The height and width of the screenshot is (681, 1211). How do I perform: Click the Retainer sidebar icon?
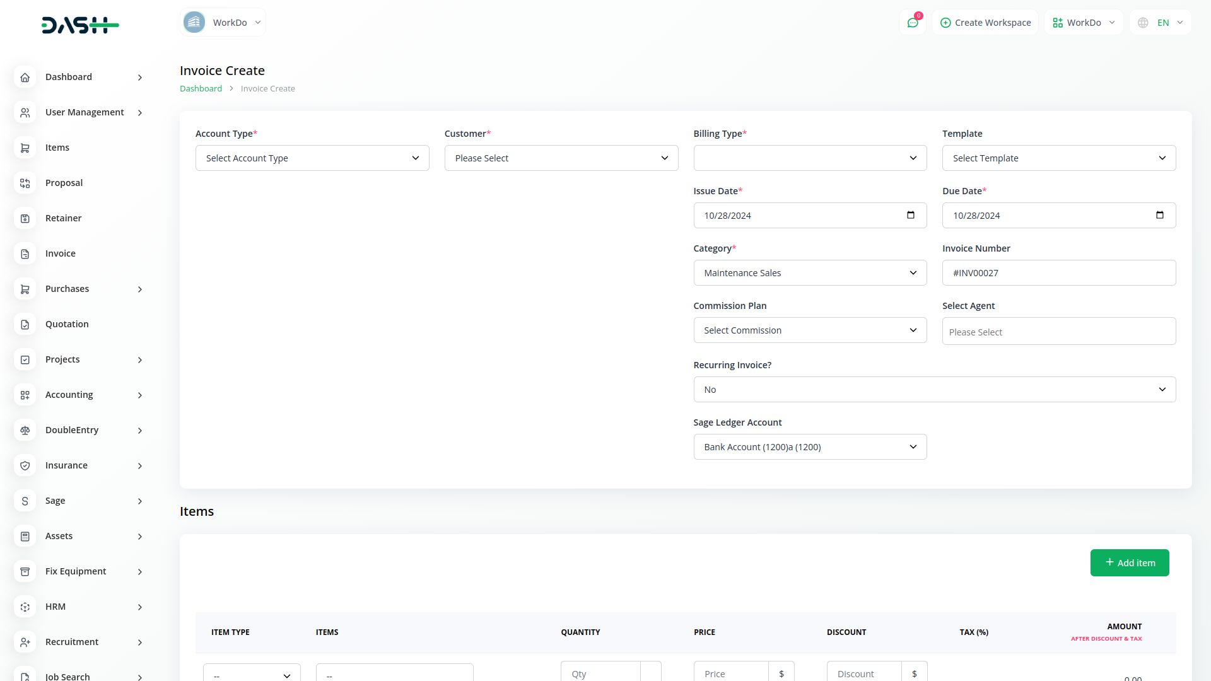(x=25, y=218)
